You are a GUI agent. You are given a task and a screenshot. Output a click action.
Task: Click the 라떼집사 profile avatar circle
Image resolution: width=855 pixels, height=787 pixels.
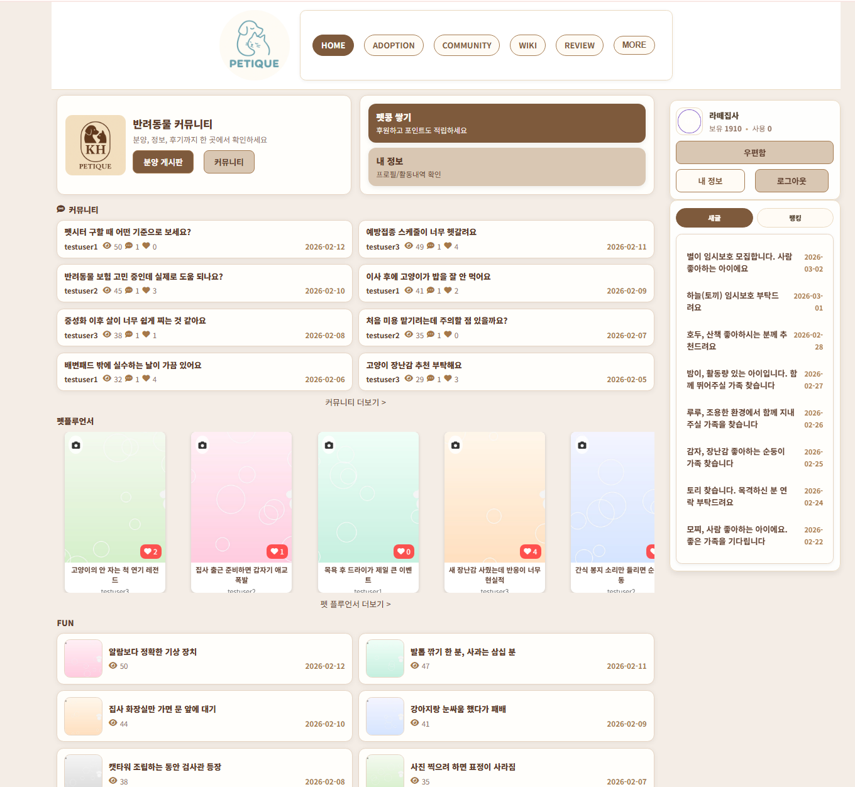click(x=689, y=121)
